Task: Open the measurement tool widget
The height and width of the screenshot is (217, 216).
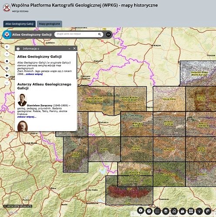Action: (208, 211)
